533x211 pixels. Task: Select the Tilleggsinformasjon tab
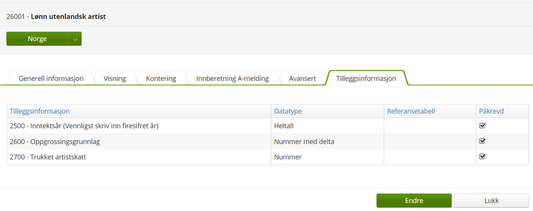pyautogui.click(x=366, y=78)
